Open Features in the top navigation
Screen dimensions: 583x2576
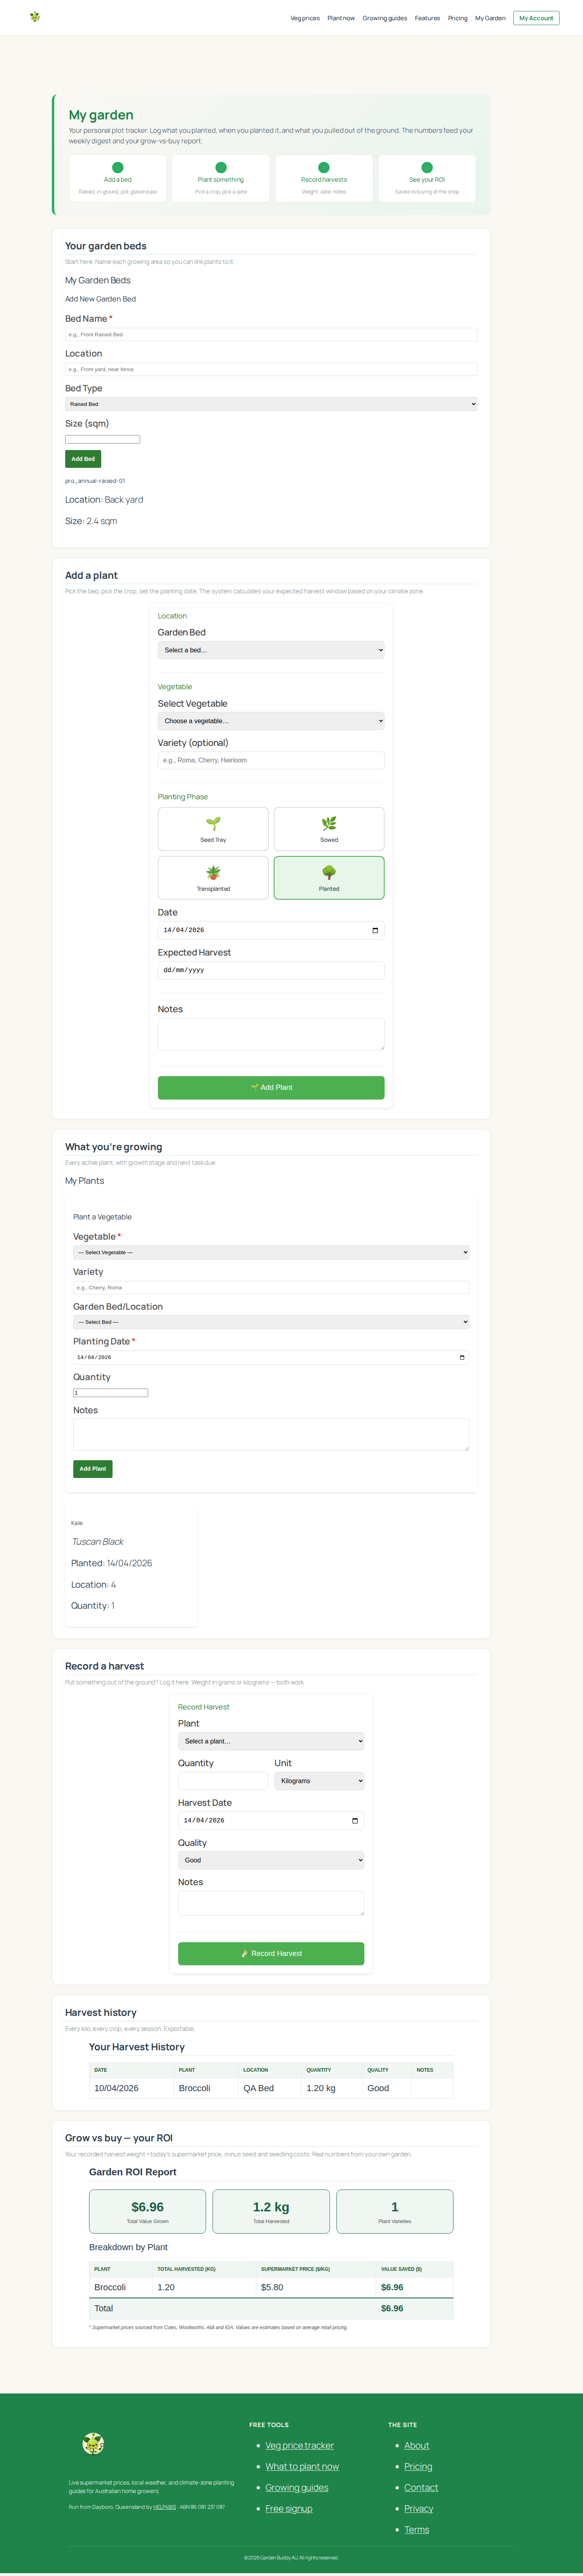427,18
